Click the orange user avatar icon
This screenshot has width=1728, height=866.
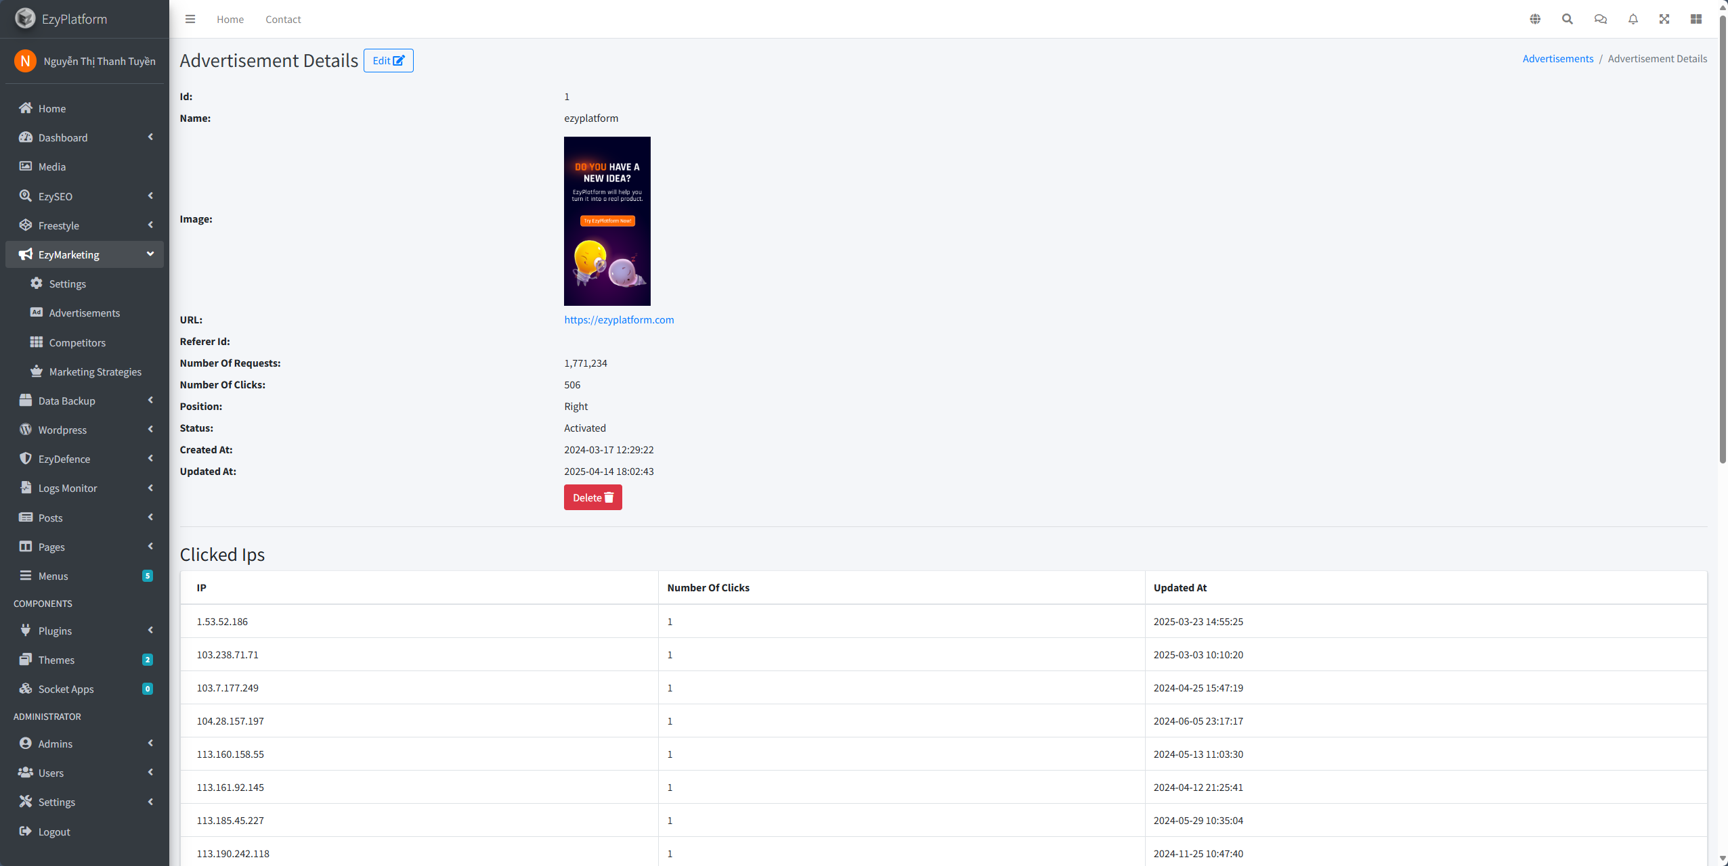click(x=25, y=61)
